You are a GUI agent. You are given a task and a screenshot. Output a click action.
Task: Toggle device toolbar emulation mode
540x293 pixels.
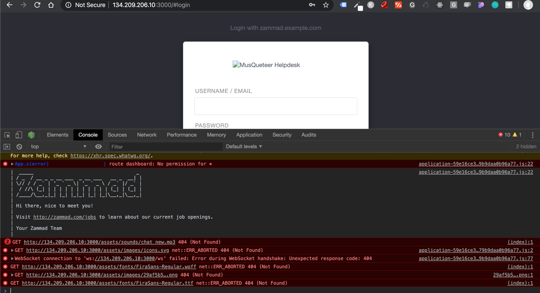(18, 135)
